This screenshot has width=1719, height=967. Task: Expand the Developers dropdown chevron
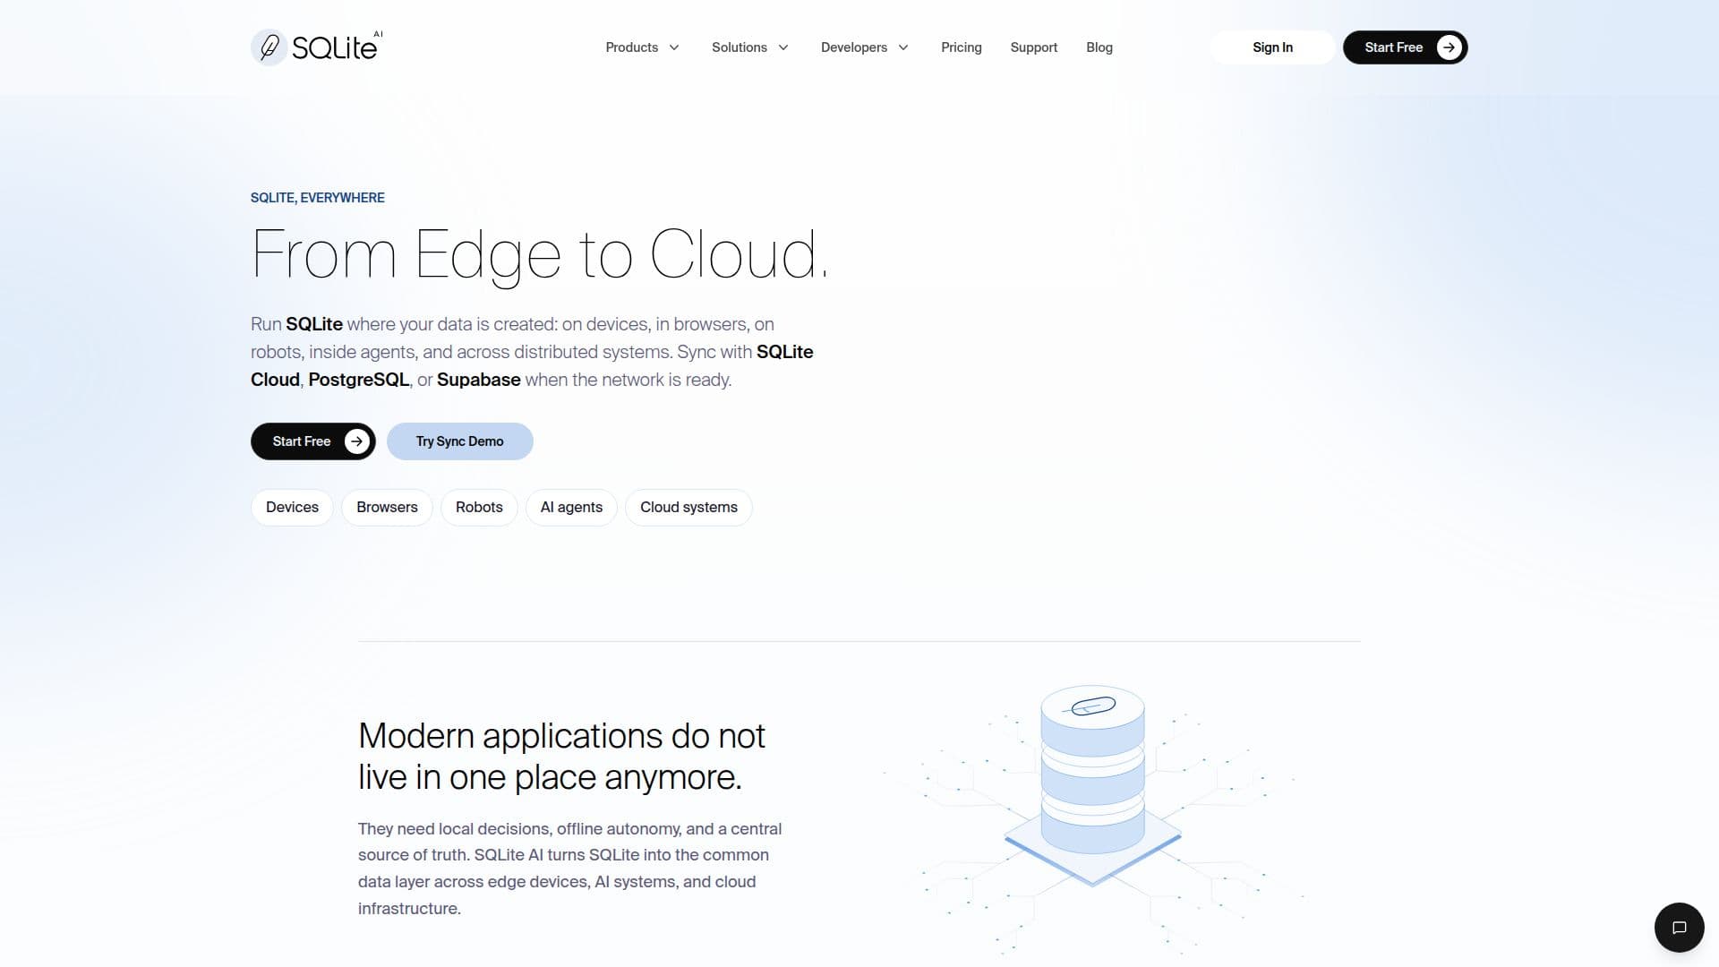click(x=903, y=47)
